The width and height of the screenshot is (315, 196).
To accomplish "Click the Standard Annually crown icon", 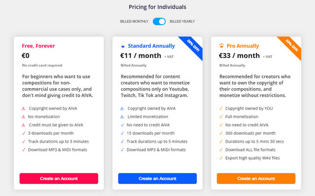I will [123, 46].
